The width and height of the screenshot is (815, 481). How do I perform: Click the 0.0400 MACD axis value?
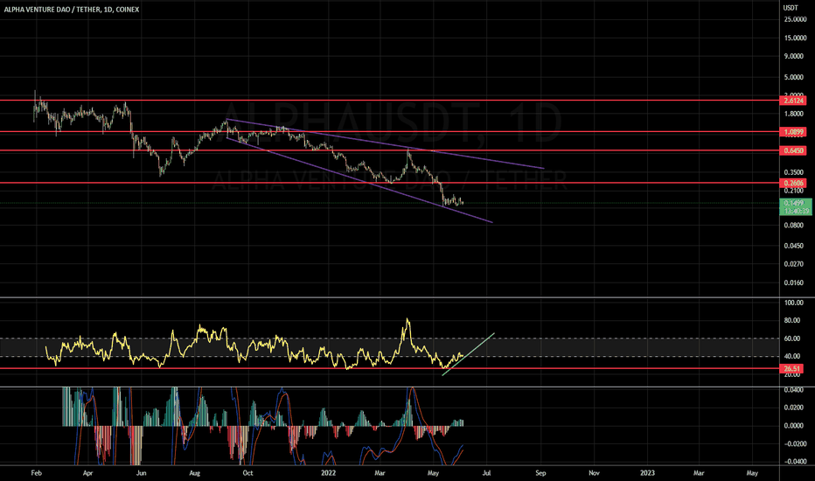794,390
